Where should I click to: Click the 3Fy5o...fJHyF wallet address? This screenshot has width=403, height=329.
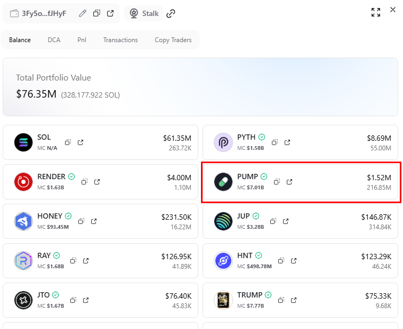click(x=44, y=13)
